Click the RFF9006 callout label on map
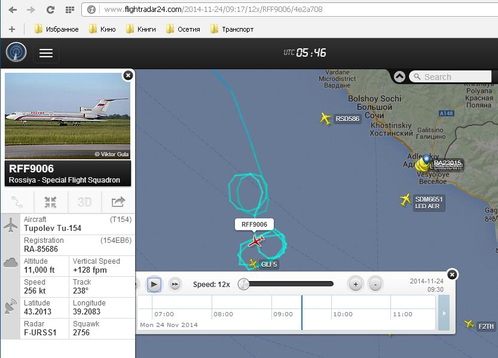 (254, 224)
